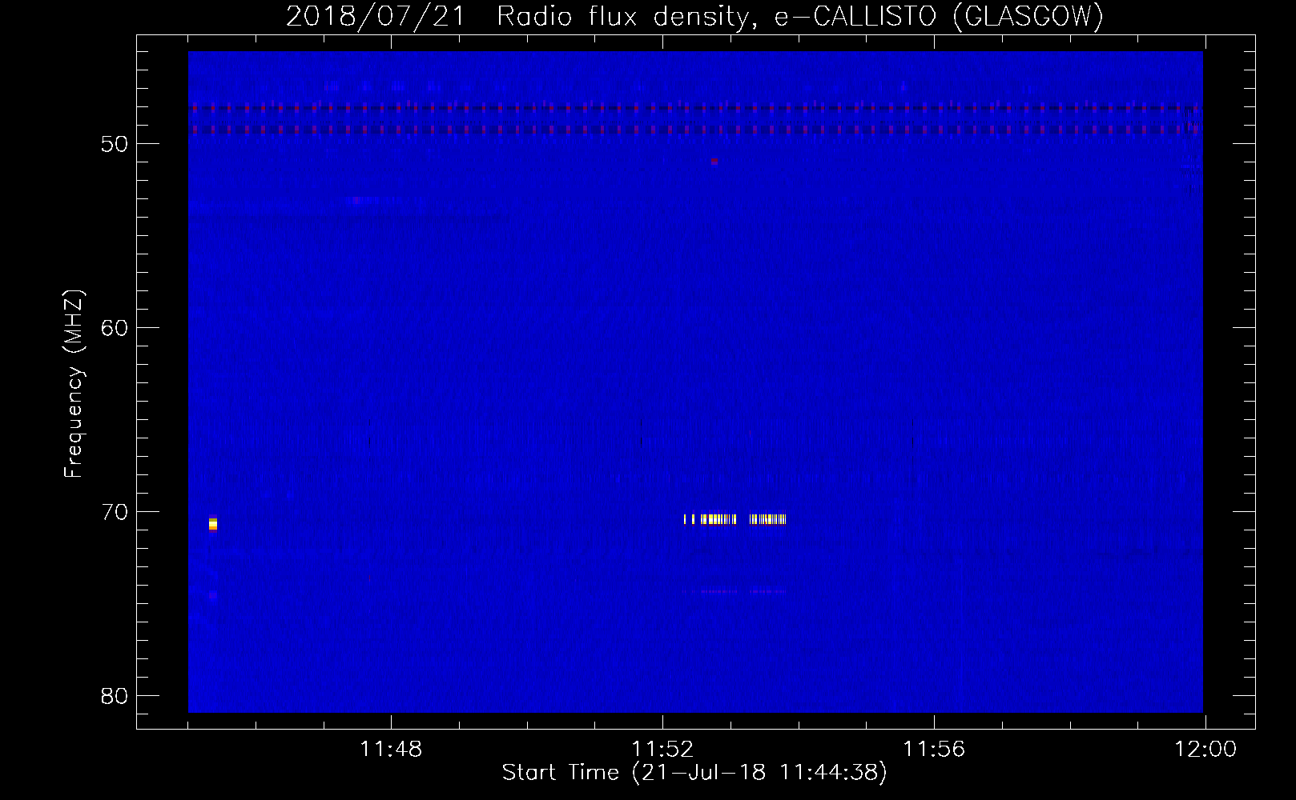Screen dimensions: 1296x800
Task: Click the 50 frequency tick label
Action: click(x=115, y=144)
